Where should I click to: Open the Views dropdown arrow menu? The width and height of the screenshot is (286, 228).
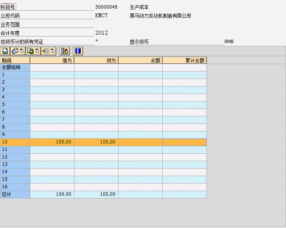(x=22, y=51)
